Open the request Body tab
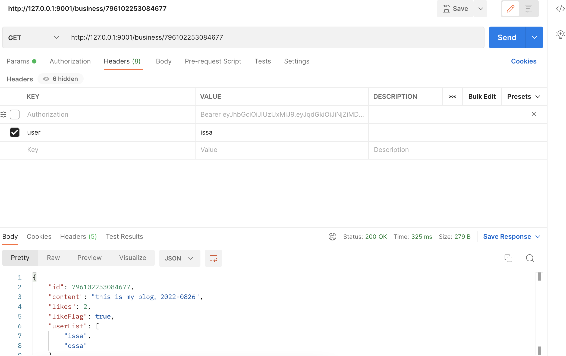566x356 pixels. 164,61
